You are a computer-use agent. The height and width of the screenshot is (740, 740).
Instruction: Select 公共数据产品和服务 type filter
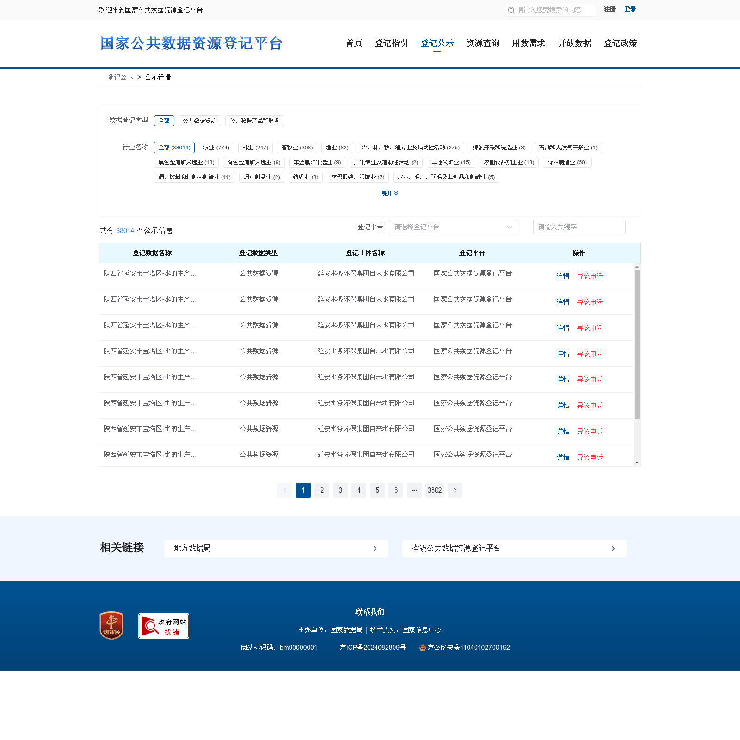254,121
